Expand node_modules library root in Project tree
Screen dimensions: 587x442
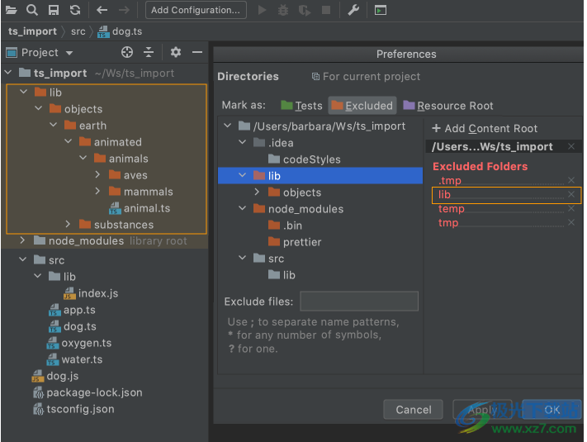[22, 240]
